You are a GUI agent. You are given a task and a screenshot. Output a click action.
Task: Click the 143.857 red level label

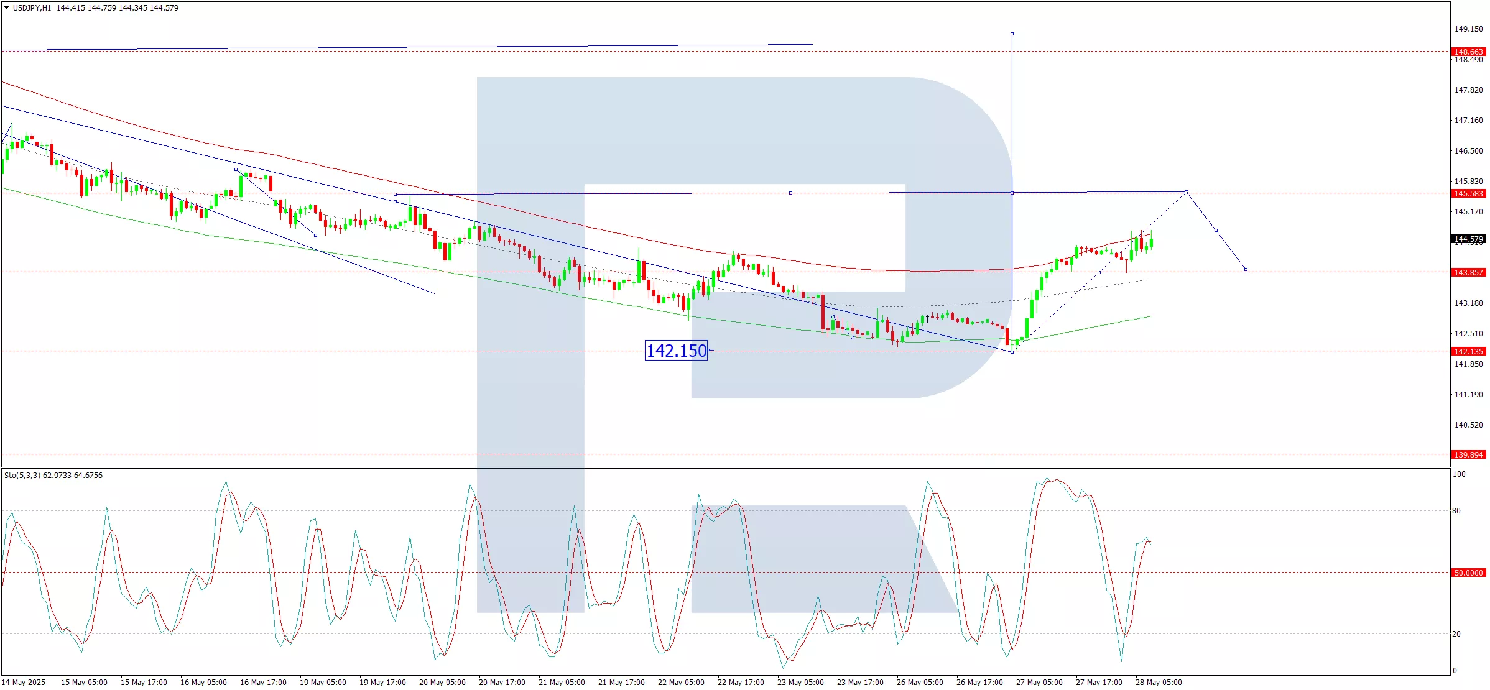[1468, 273]
